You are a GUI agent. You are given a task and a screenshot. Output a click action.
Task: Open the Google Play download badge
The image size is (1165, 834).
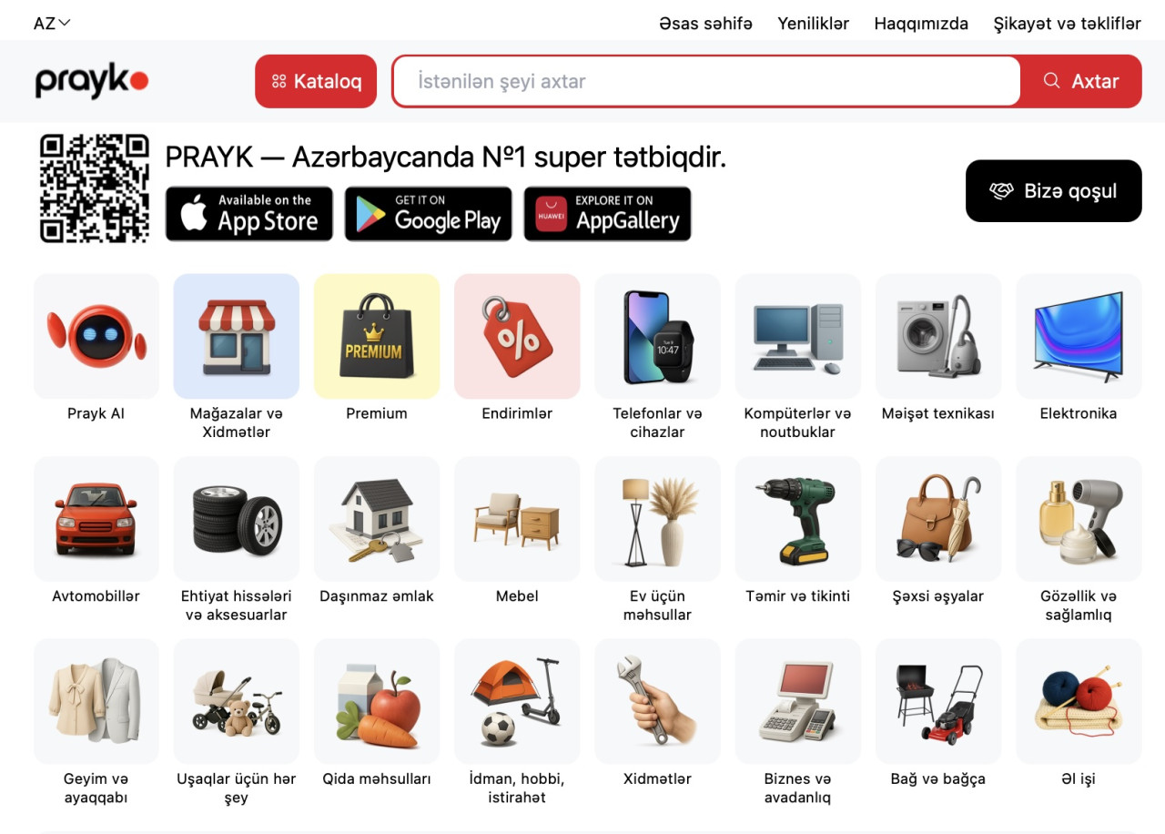(x=429, y=214)
